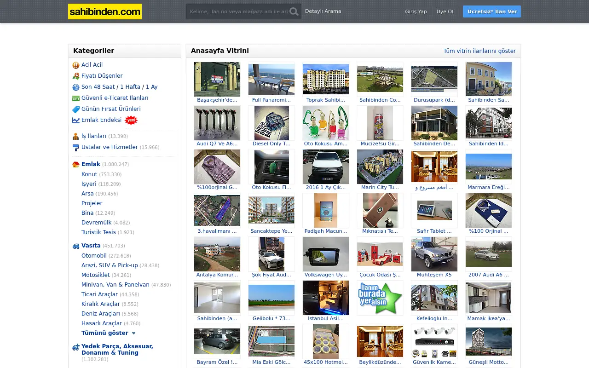The image size is (589, 368).
Task: Click the Vasıta car icon
Action: 76,246
